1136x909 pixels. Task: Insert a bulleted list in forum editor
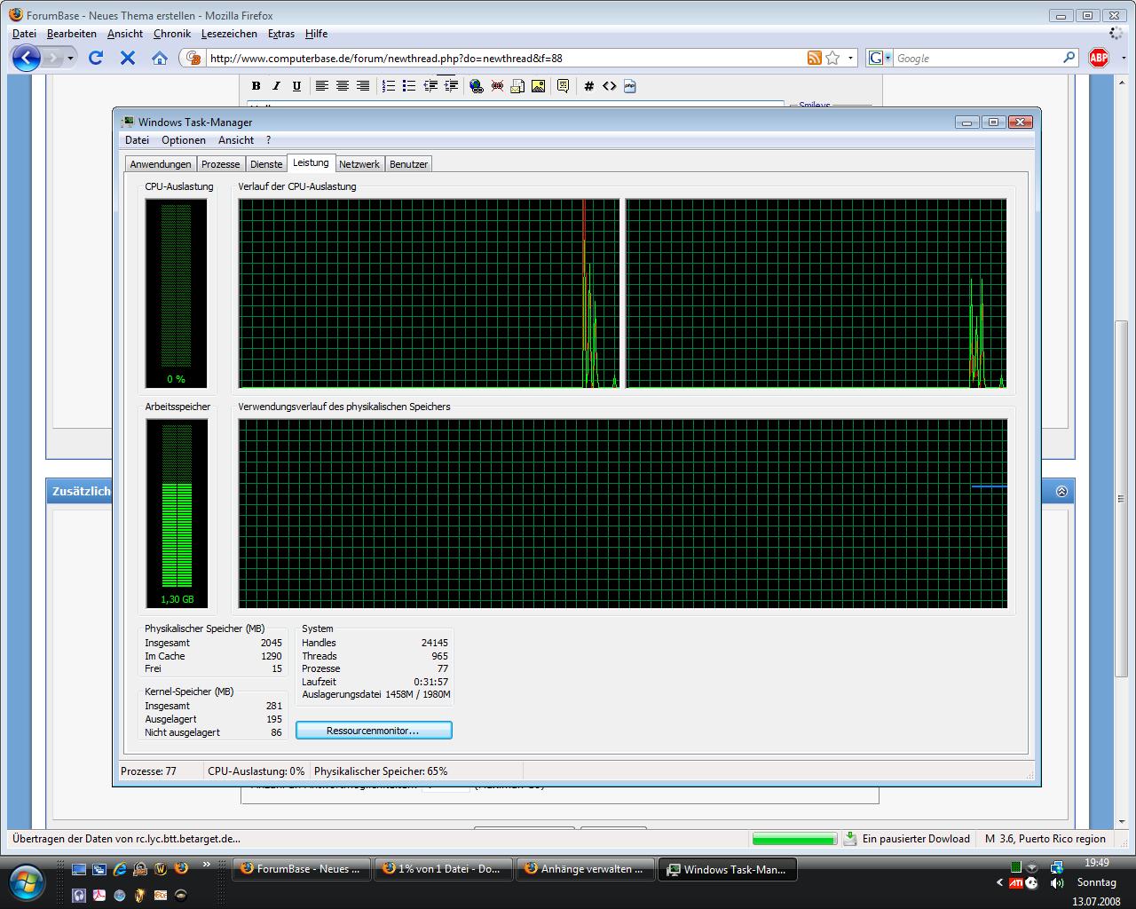click(x=408, y=86)
